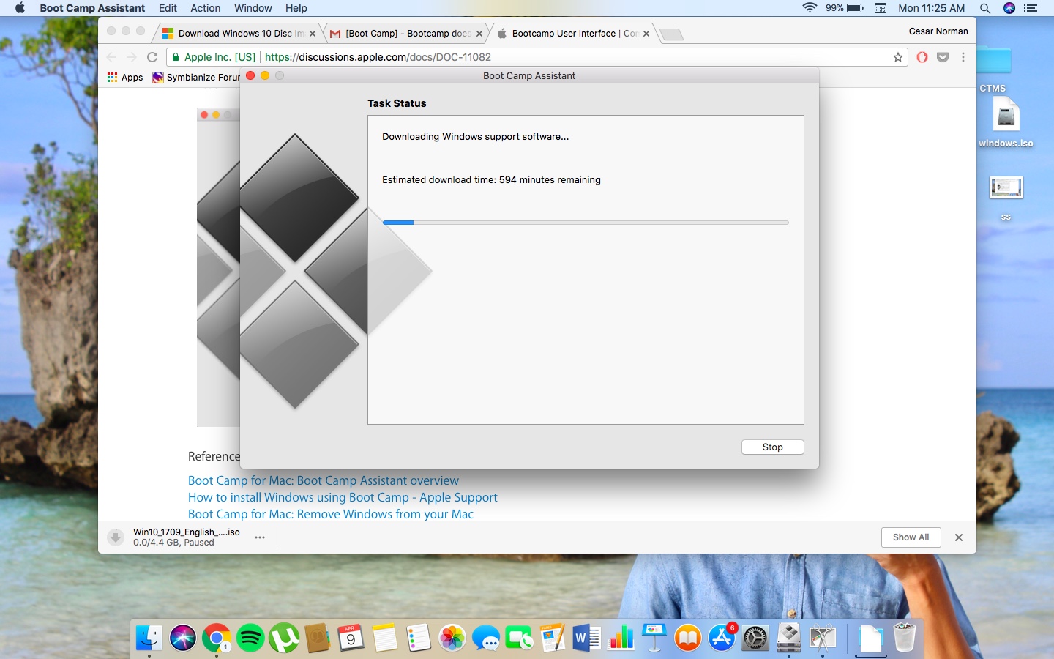
Task: Click the clock showing Mon 11:25 AM
Action: (932, 8)
